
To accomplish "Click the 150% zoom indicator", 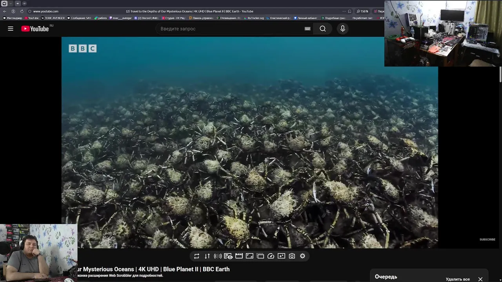I will 362,11.
